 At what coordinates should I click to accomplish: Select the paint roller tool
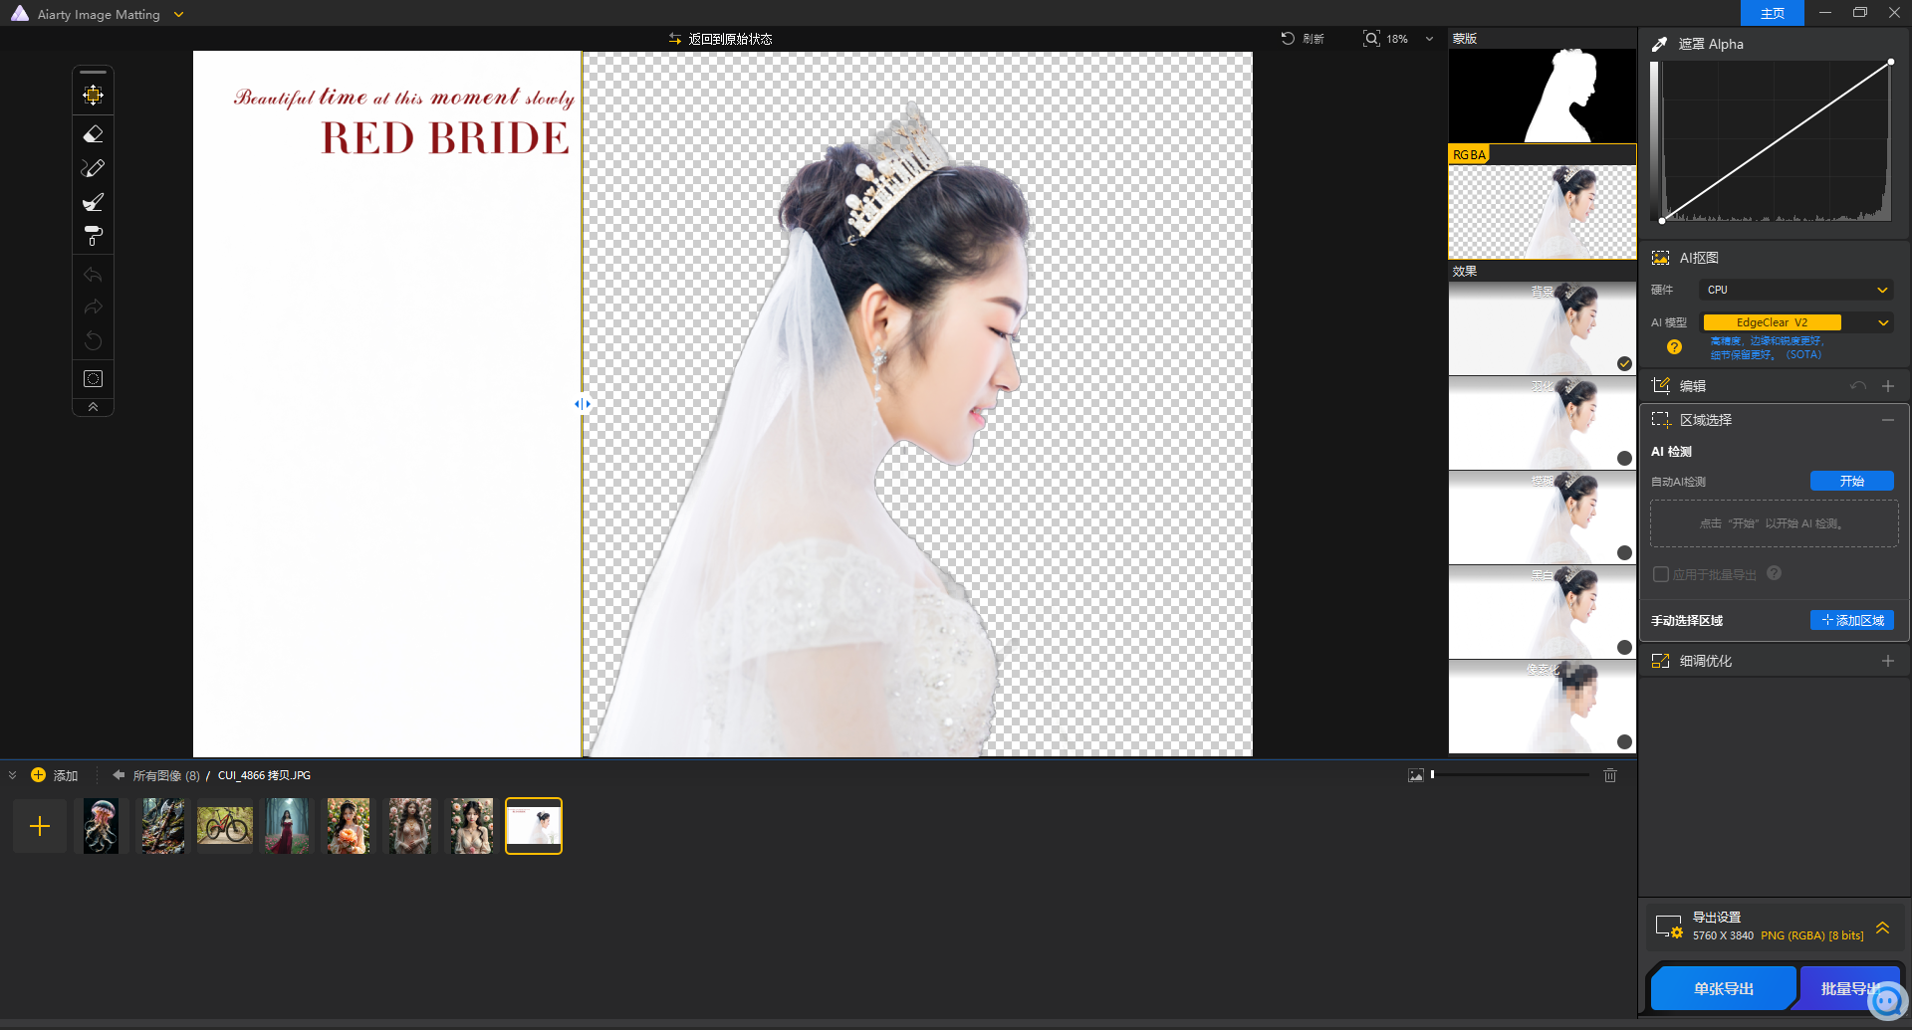pyautogui.click(x=93, y=236)
